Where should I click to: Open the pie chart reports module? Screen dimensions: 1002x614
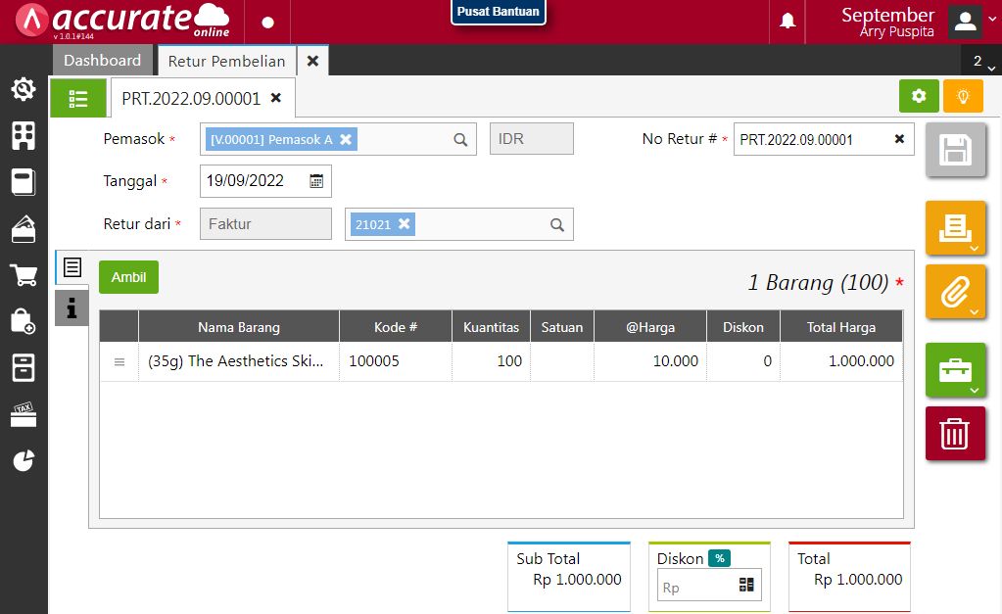24,460
